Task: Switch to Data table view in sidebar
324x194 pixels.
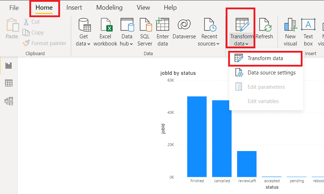Action: click(x=9, y=83)
